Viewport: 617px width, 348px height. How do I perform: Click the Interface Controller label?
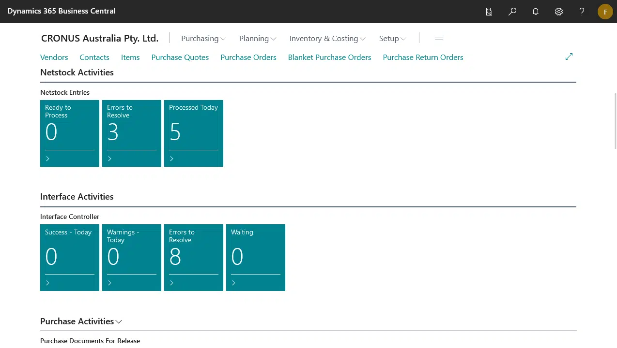click(70, 217)
